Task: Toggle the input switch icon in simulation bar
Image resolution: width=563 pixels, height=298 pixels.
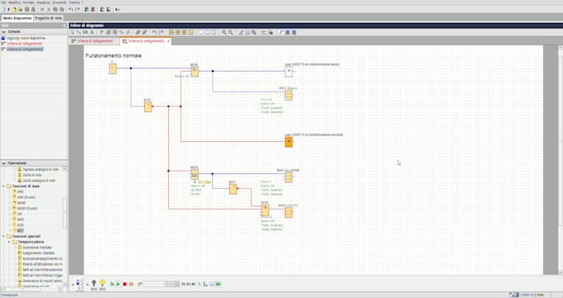Action: tap(79, 284)
